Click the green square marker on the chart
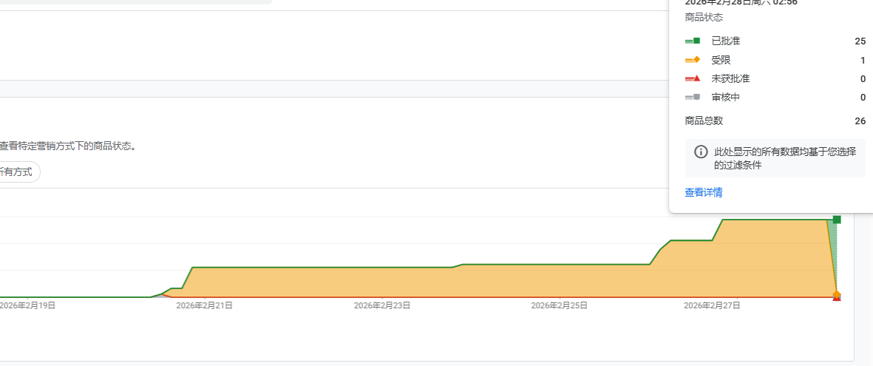Image resolution: width=873 pixels, height=366 pixels. 837,220
